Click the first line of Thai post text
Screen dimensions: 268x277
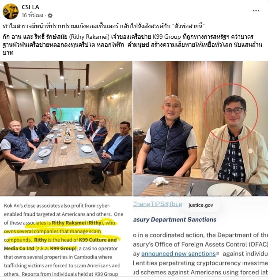pos(104,26)
